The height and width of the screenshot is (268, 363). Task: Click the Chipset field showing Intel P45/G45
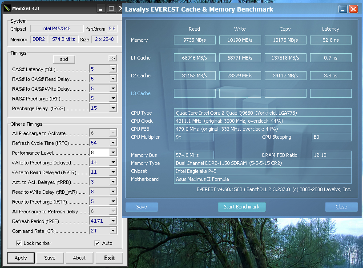point(57,29)
